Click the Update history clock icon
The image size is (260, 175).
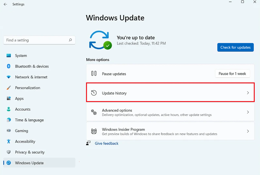click(x=94, y=93)
